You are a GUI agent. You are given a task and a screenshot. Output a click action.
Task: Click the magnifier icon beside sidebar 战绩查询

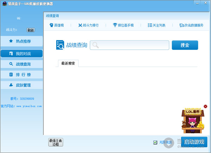click(11, 64)
